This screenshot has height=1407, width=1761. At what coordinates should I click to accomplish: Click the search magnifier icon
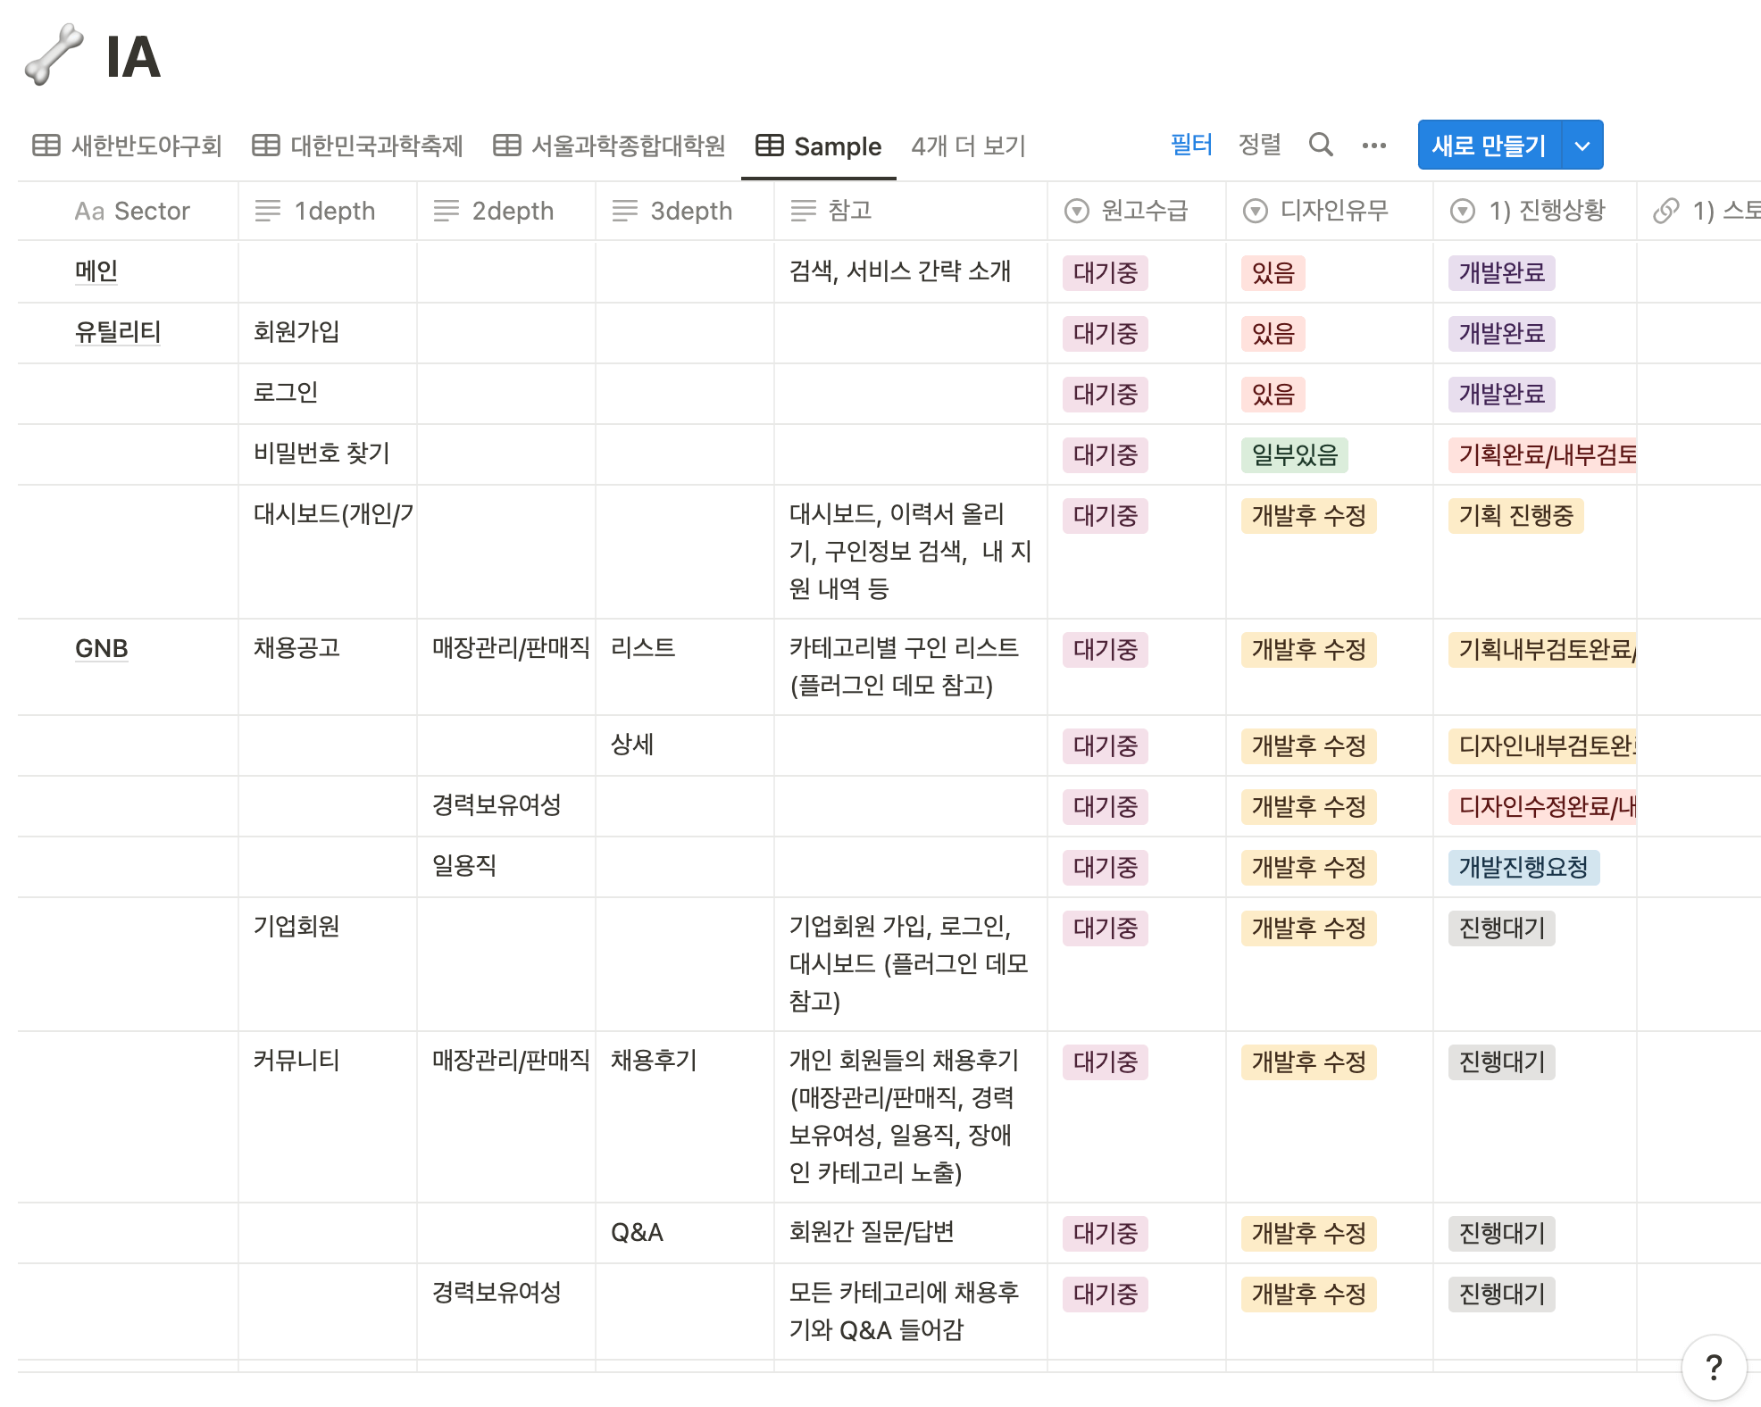tap(1321, 145)
